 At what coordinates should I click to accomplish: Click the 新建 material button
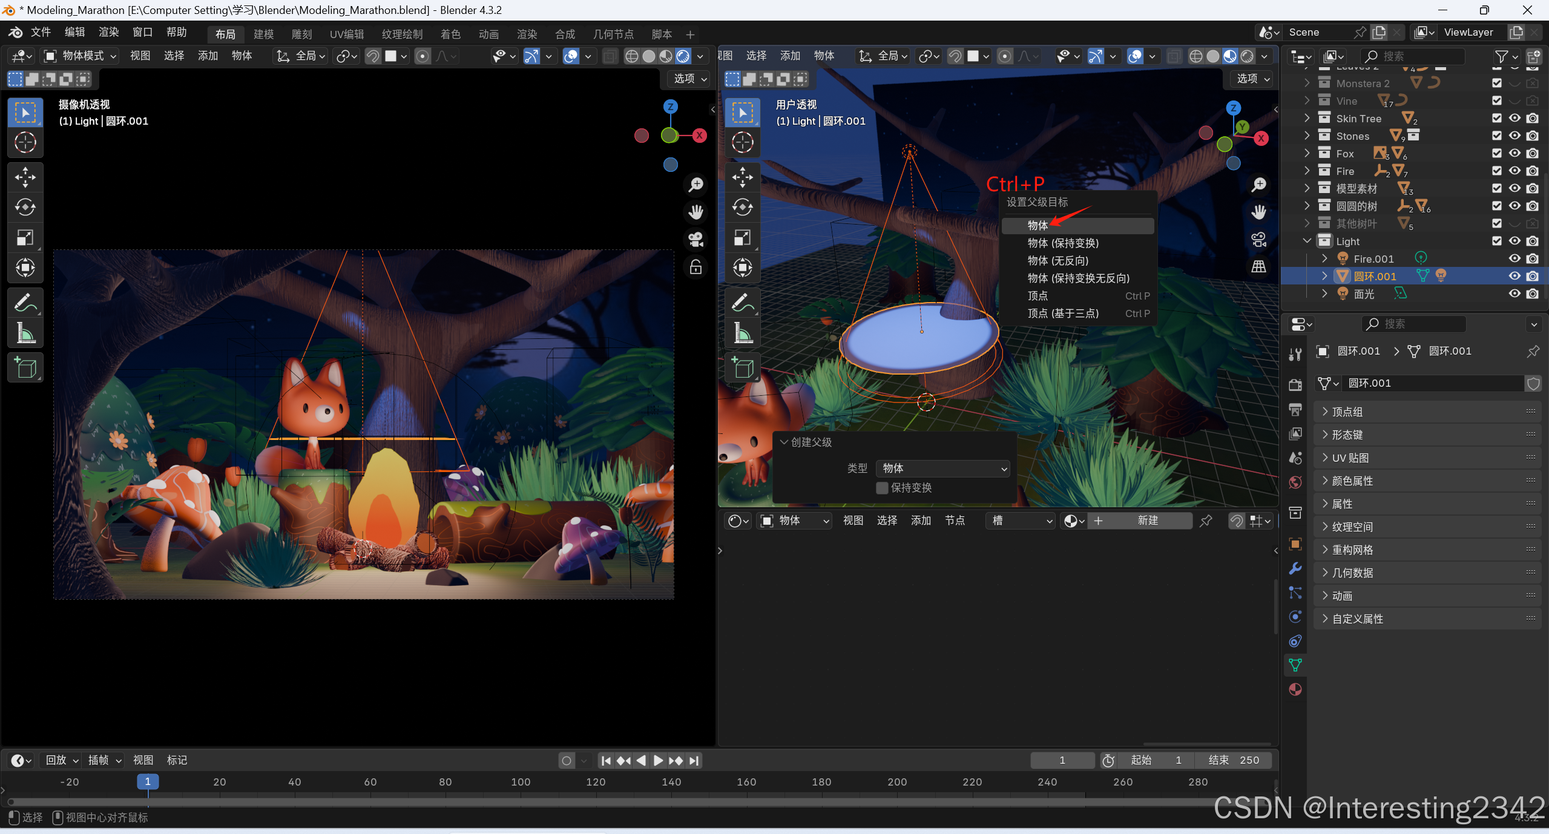[x=1147, y=520]
